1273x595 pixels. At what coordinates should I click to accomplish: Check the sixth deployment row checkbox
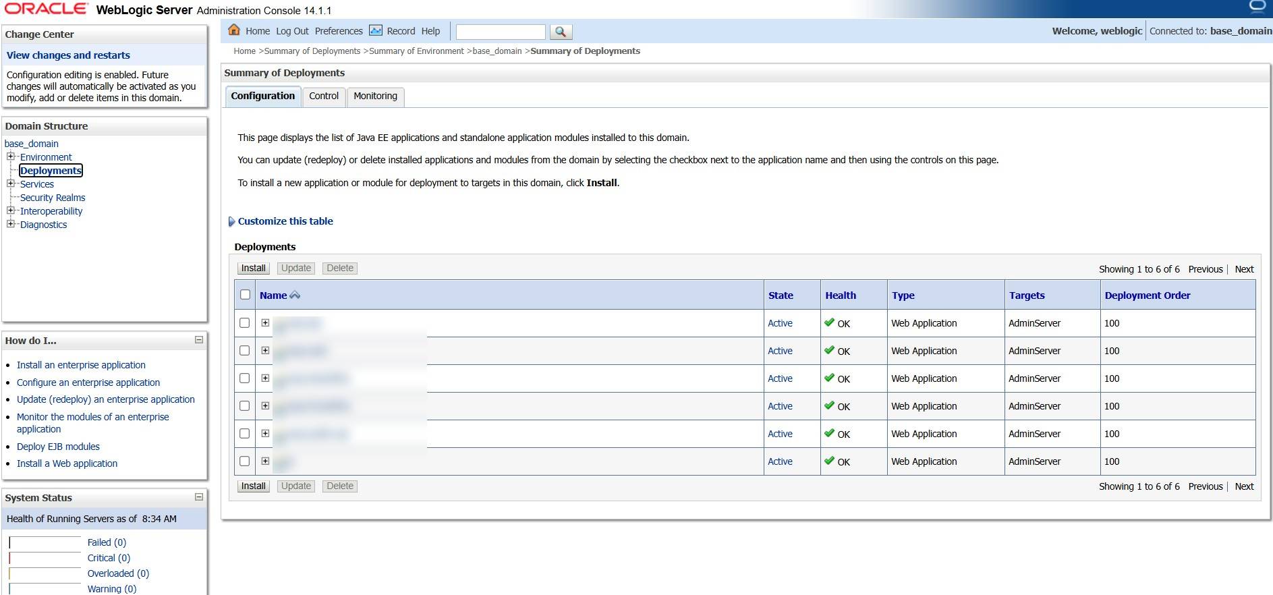(x=245, y=461)
